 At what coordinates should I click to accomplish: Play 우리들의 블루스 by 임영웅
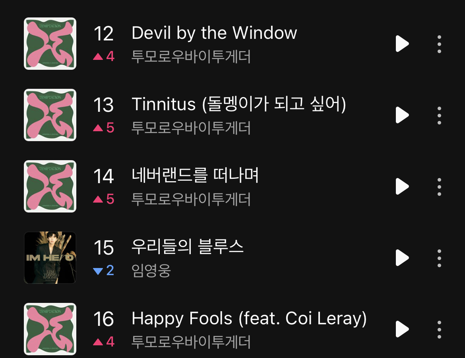pos(402,258)
